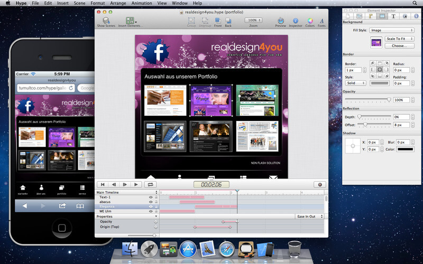Send element to Back
Screen dimensions: 423x264
[228, 22]
